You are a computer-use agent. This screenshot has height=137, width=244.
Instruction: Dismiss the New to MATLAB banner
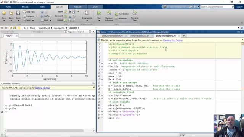pyautogui.click(x=94, y=88)
